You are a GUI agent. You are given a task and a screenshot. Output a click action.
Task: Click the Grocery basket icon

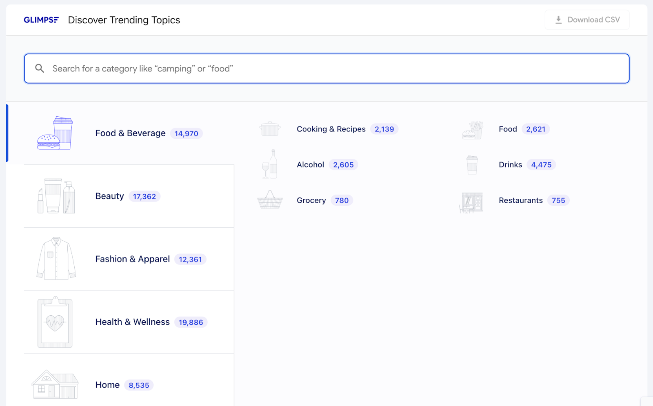coord(270,200)
